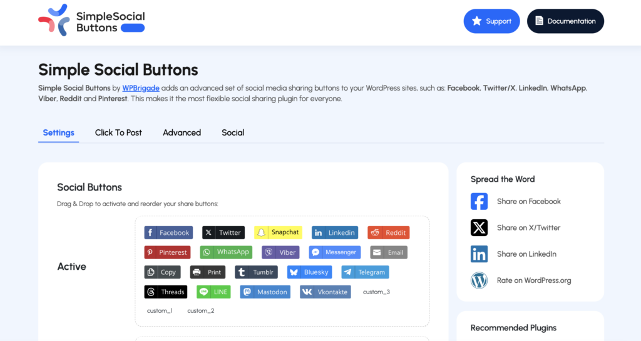The height and width of the screenshot is (341, 641).
Task: Select the LINE share button
Action: tap(213, 292)
